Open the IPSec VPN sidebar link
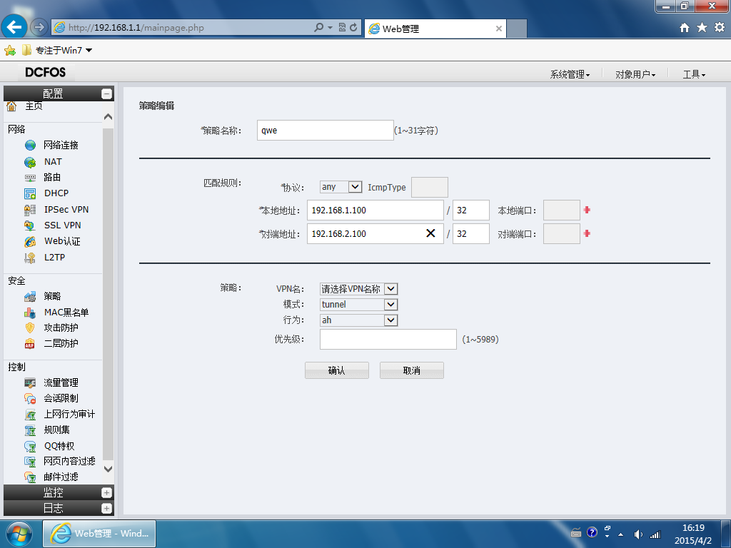 (66, 210)
